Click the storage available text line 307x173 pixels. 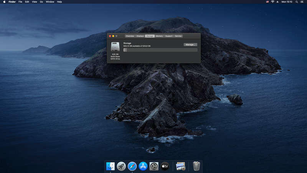pos(137,46)
